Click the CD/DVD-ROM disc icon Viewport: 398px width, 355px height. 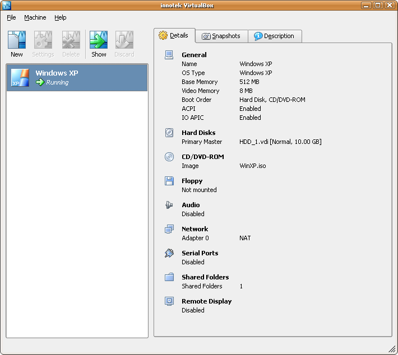(x=169, y=157)
